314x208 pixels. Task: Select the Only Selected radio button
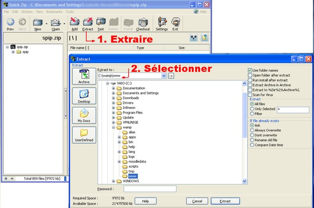click(x=252, y=109)
